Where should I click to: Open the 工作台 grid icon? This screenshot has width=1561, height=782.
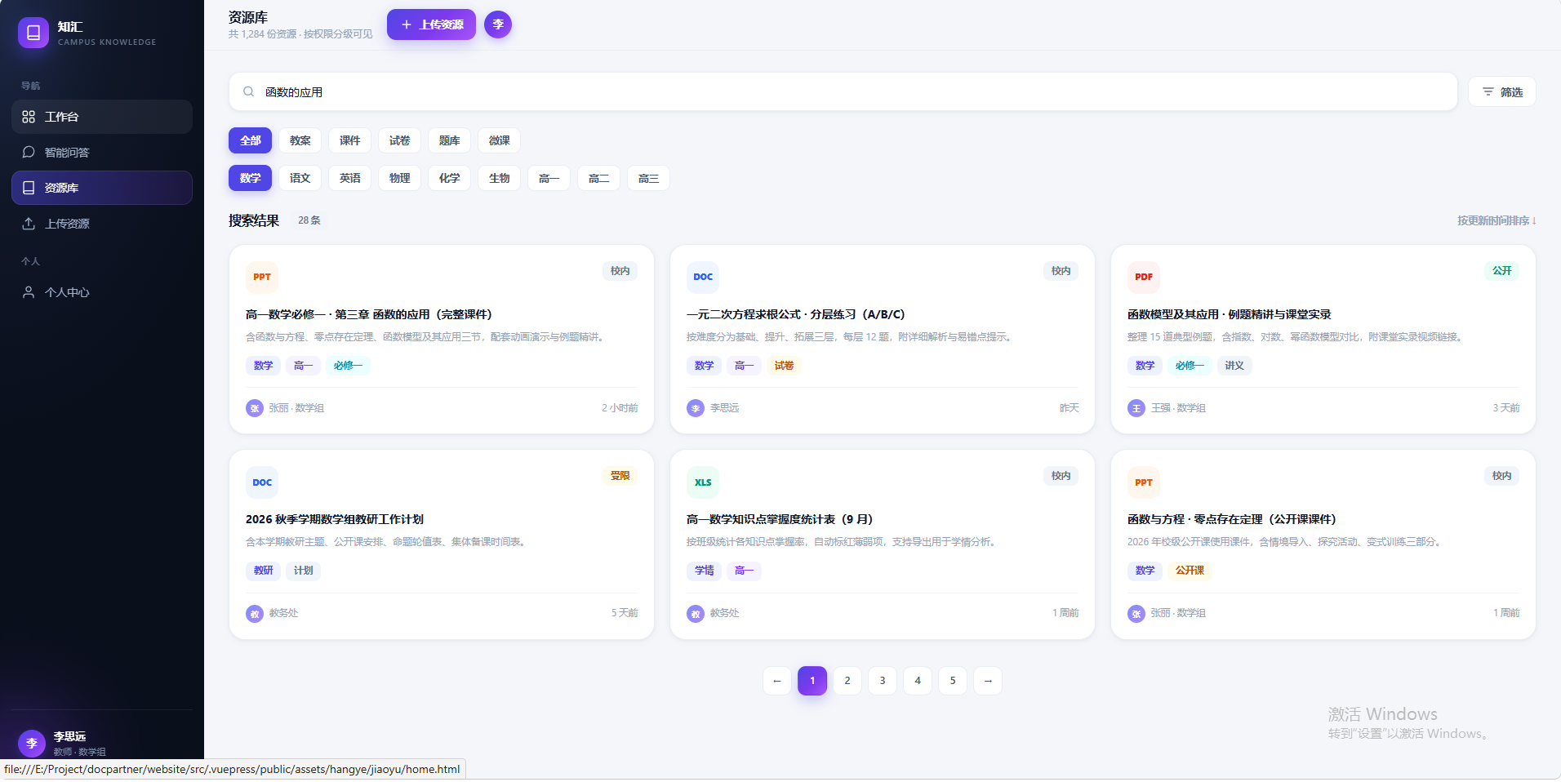tap(29, 117)
